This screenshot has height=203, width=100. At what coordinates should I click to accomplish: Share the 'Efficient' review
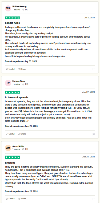(22, 198)
